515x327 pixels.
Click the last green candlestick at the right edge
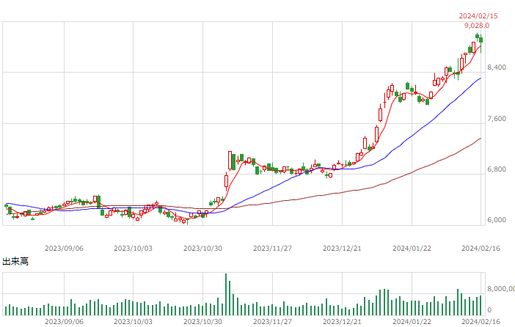click(481, 40)
